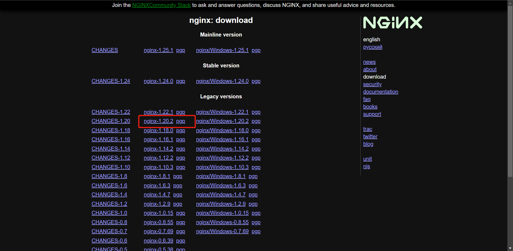Open the security page
513x251 pixels.
coord(372,84)
